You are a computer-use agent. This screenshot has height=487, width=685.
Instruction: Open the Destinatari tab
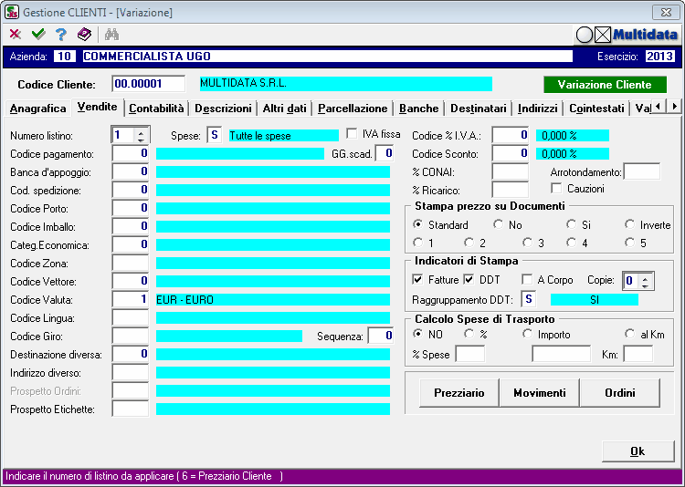[479, 109]
